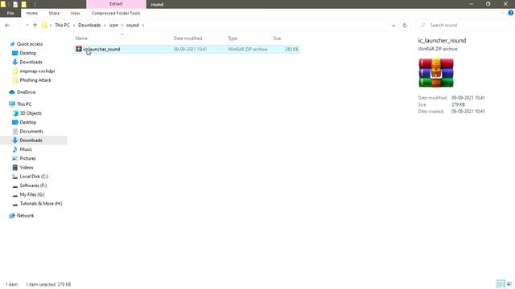Go up one folder level
The width and height of the screenshot is (515, 289).
pyautogui.click(x=35, y=25)
